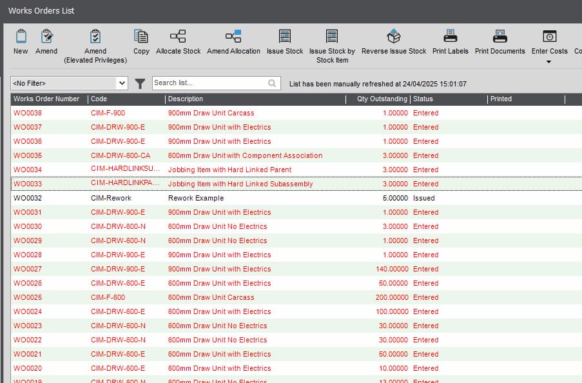Click code CIM-F-600
582x383 pixels.
pos(108,297)
